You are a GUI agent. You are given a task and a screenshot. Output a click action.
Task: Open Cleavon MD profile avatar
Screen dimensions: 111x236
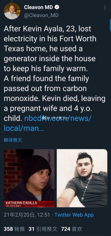(12, 11)
